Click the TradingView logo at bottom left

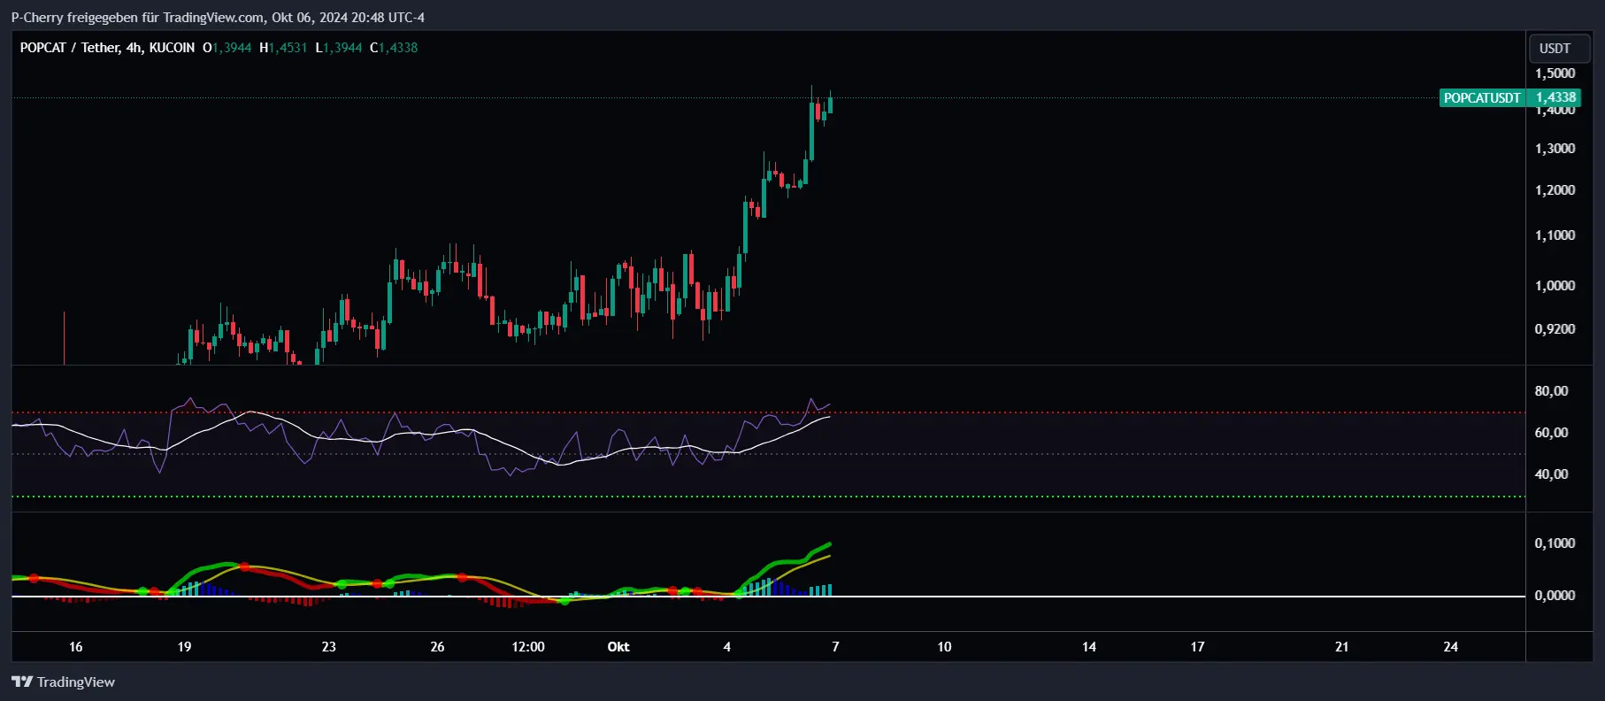pyautogui.click(x=63, y=682)
